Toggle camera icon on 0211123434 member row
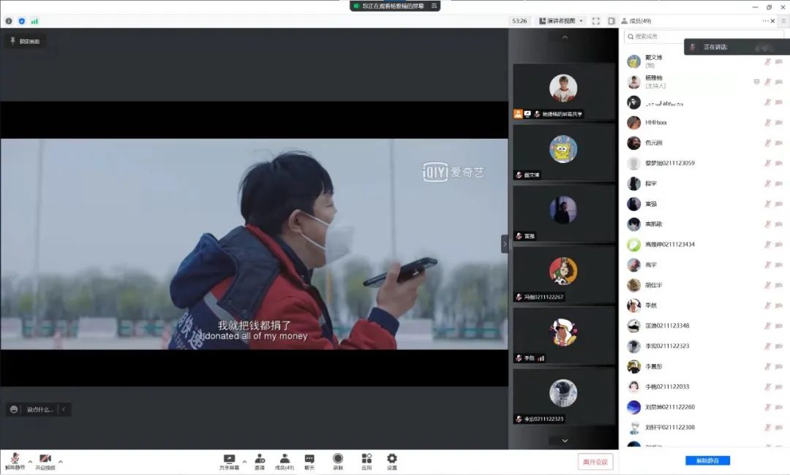790x475 pixels. (779, 245)
